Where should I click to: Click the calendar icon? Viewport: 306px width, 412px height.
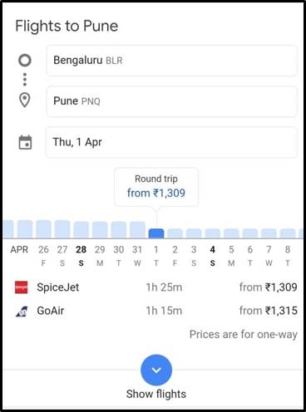click(x=25, y=142)
